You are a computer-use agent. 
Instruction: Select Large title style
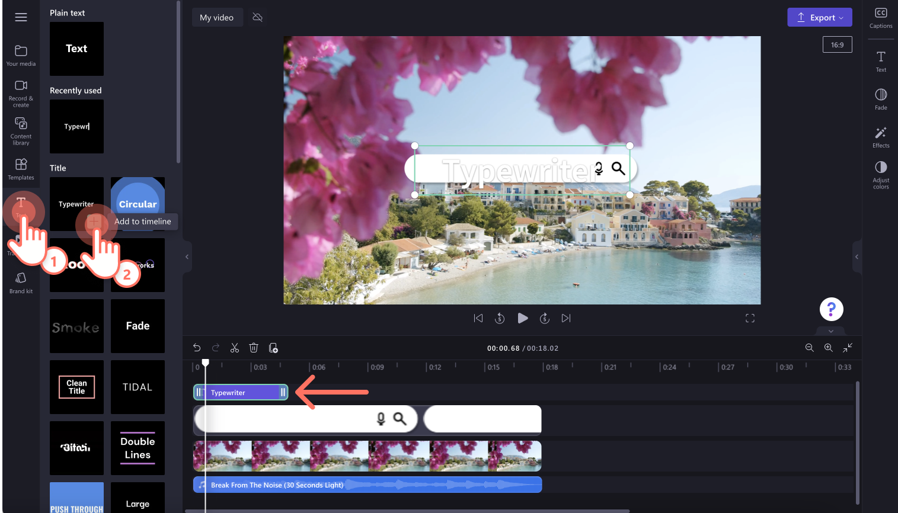click(x=138, y=498)
